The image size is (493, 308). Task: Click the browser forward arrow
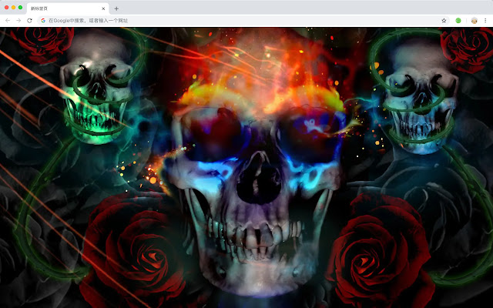[x=18, y=21]
